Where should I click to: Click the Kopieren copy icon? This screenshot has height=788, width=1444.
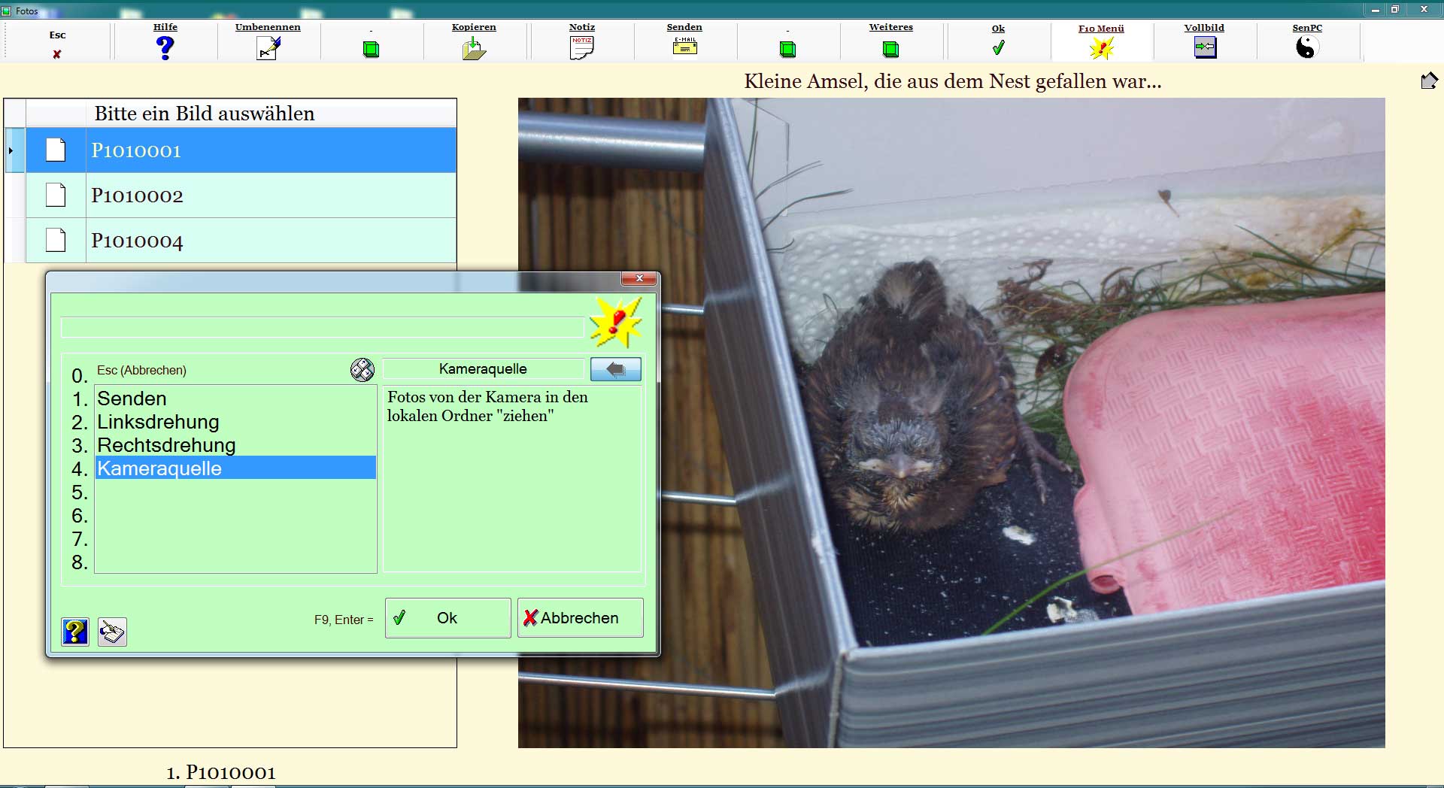pos(474,49)
